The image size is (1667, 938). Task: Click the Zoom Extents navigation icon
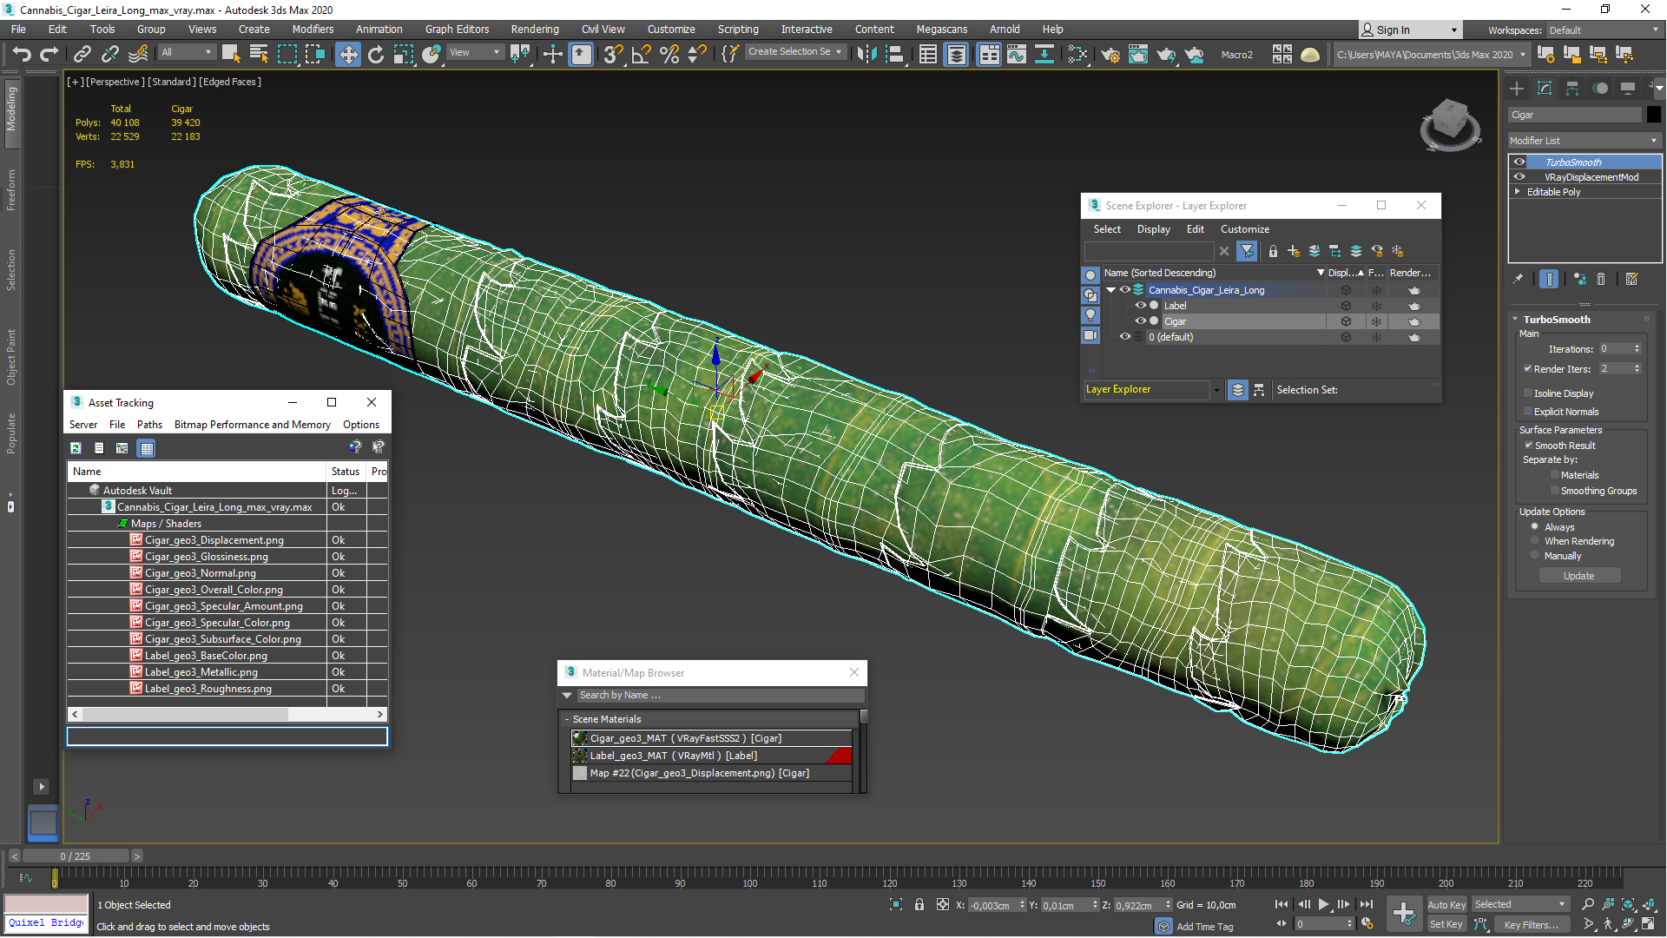click(x=1628, y=905)
